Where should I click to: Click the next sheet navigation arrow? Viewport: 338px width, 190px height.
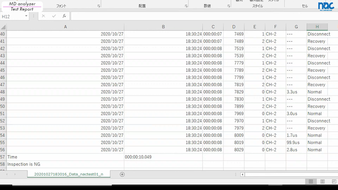[x=15, y=174]
